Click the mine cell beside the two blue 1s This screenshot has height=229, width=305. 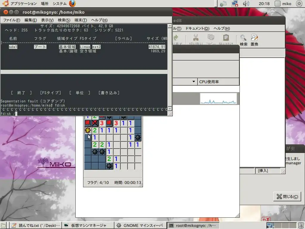click(138, 137)
